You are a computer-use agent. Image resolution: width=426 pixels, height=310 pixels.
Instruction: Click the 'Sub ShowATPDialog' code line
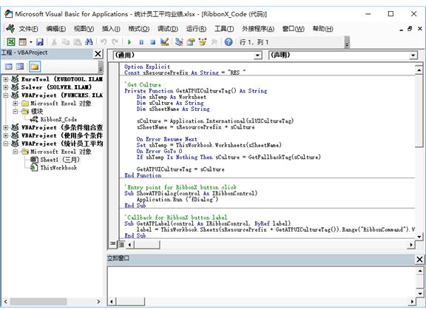(x=191, y=193)
